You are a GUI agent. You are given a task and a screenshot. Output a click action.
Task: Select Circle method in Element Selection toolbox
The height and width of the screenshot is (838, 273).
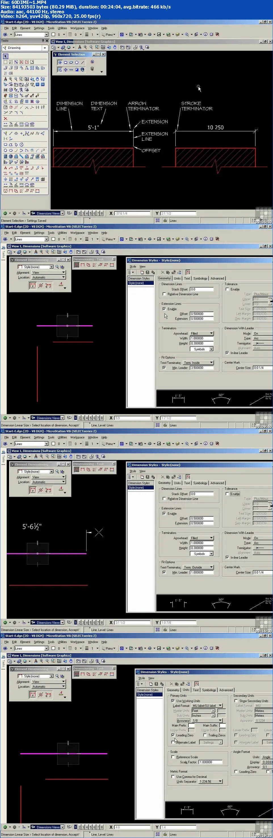[77, 62]
